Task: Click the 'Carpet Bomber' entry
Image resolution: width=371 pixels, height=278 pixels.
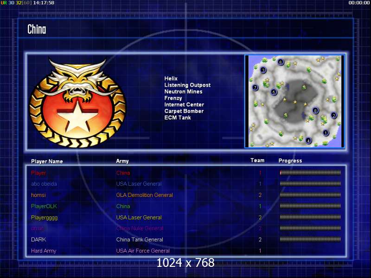Action: tap(184, 111)
